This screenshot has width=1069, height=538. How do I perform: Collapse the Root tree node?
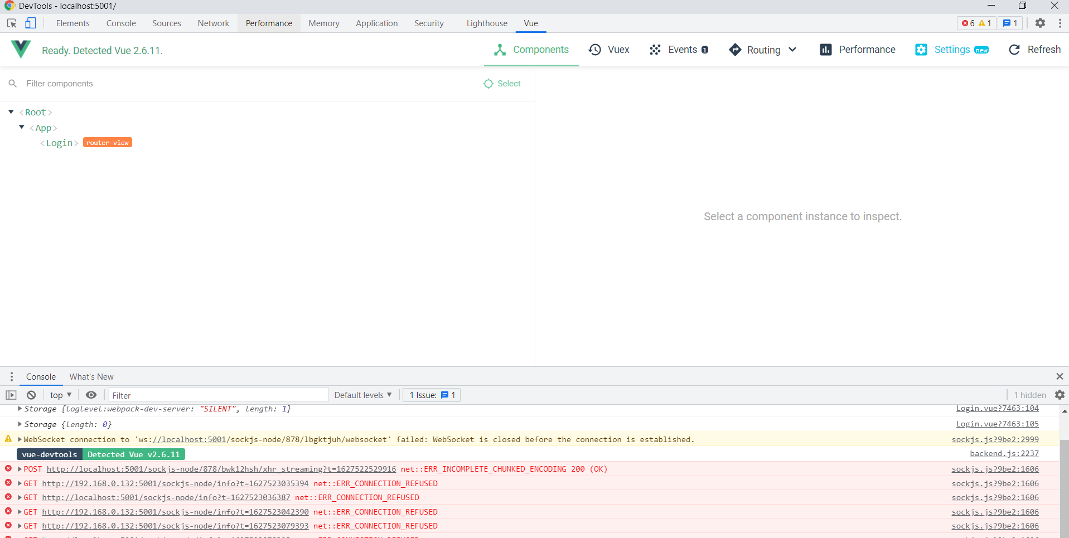(11, 112)
